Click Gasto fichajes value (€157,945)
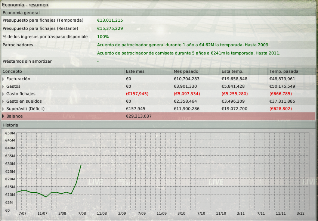 (137, 94)
